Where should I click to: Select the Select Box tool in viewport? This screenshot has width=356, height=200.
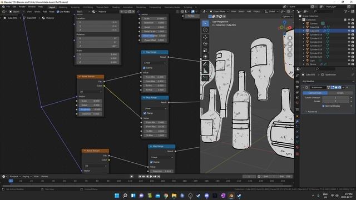205,23
